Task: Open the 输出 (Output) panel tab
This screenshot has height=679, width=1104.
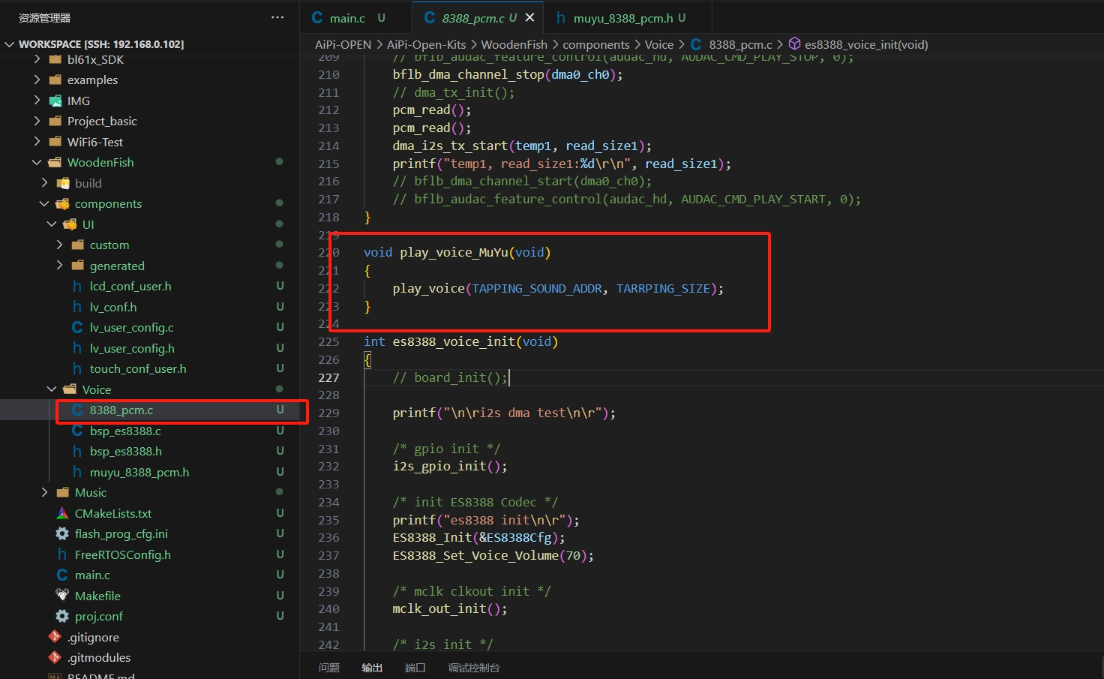Action: pos(372,668)
